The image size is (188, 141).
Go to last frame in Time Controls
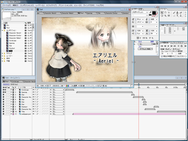pos(175,46)
